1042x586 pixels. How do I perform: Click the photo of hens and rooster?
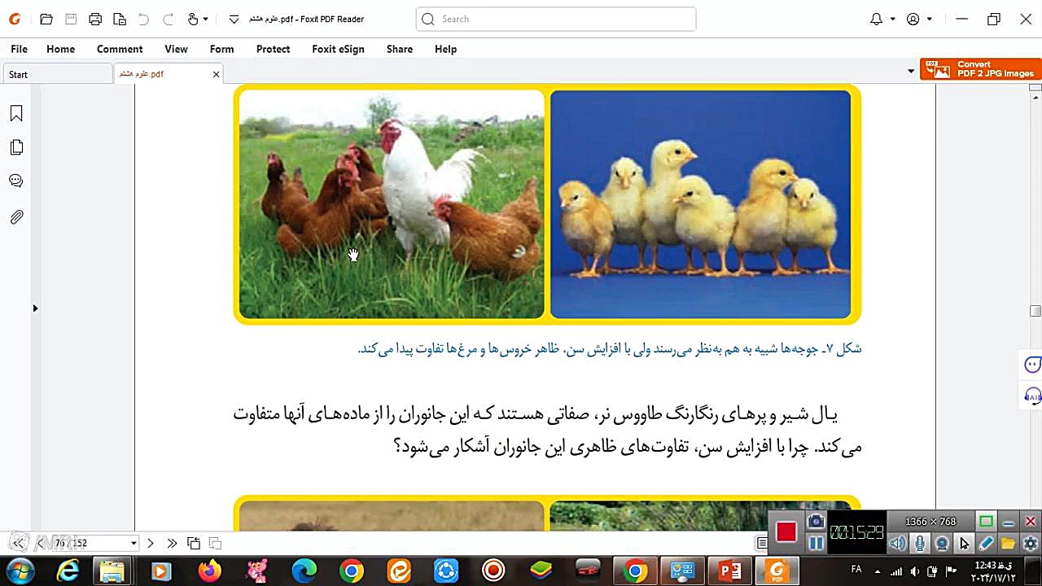tap(392, 204)
